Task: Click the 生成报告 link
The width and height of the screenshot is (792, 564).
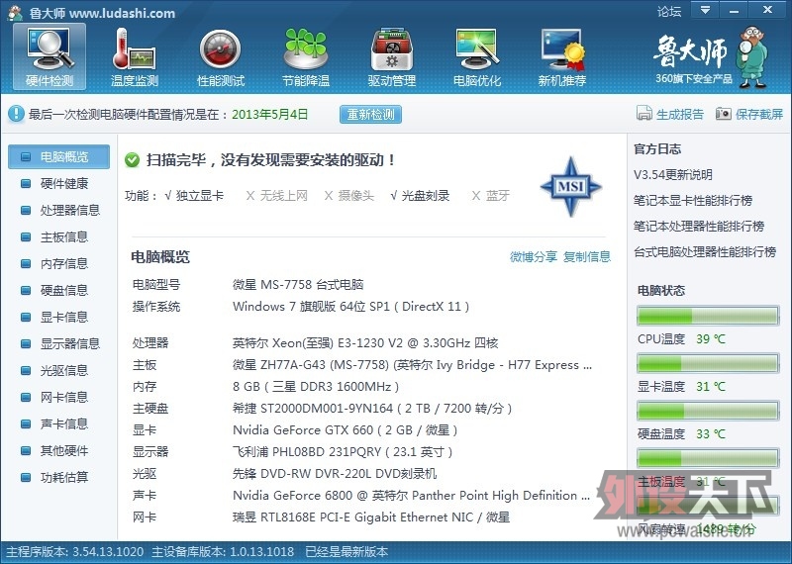Action: (x=679, y=114)
